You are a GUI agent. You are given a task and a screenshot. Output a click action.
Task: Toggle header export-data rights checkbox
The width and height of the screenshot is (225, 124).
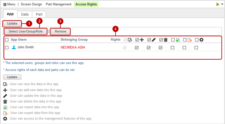(185, 40)
